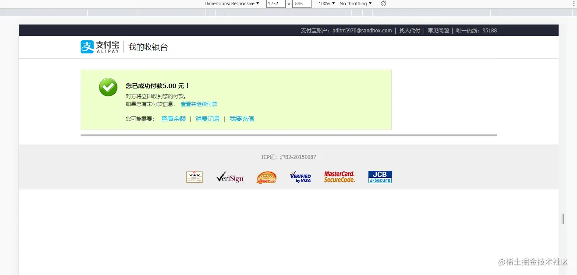577x275 pixels.
Task: Click the 消费记录 link
Action: [x=208, y=119]
